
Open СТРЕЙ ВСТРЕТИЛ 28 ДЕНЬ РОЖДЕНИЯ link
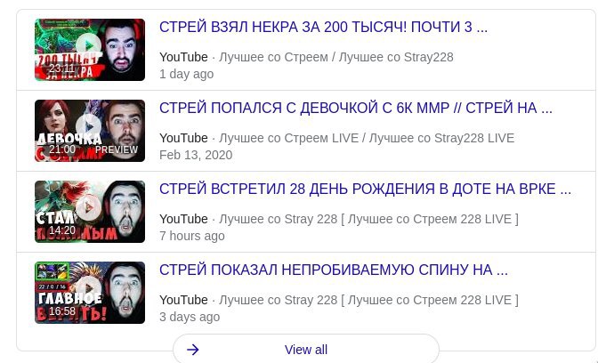[x=365, y=189]
